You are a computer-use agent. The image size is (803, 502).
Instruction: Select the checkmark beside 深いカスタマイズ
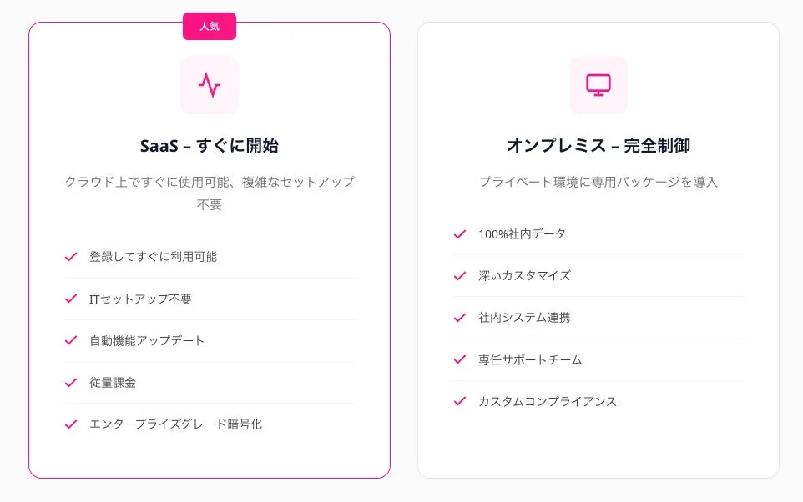click(x=459, y=276)
